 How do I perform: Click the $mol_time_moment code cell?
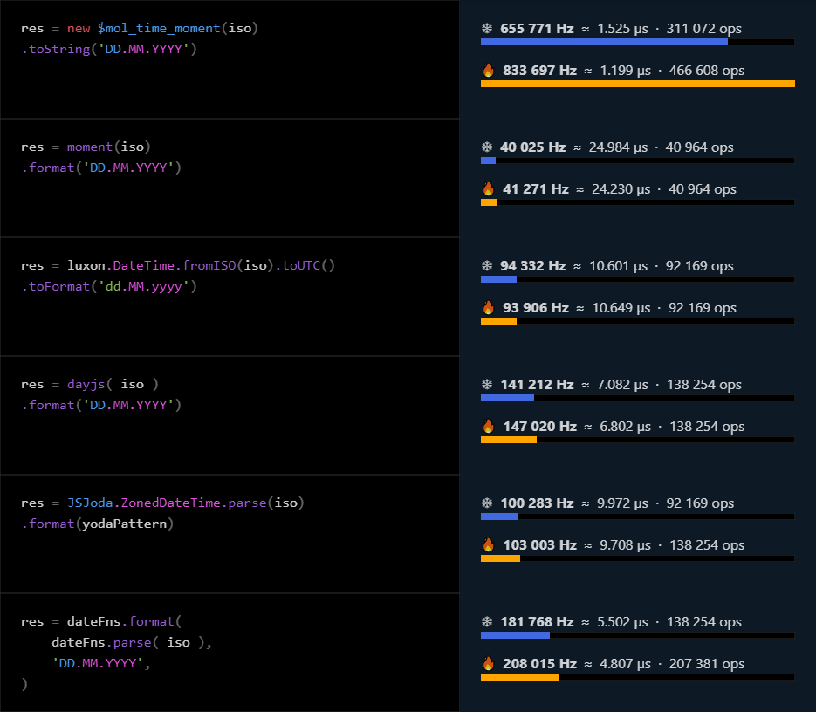coord(230,59)
